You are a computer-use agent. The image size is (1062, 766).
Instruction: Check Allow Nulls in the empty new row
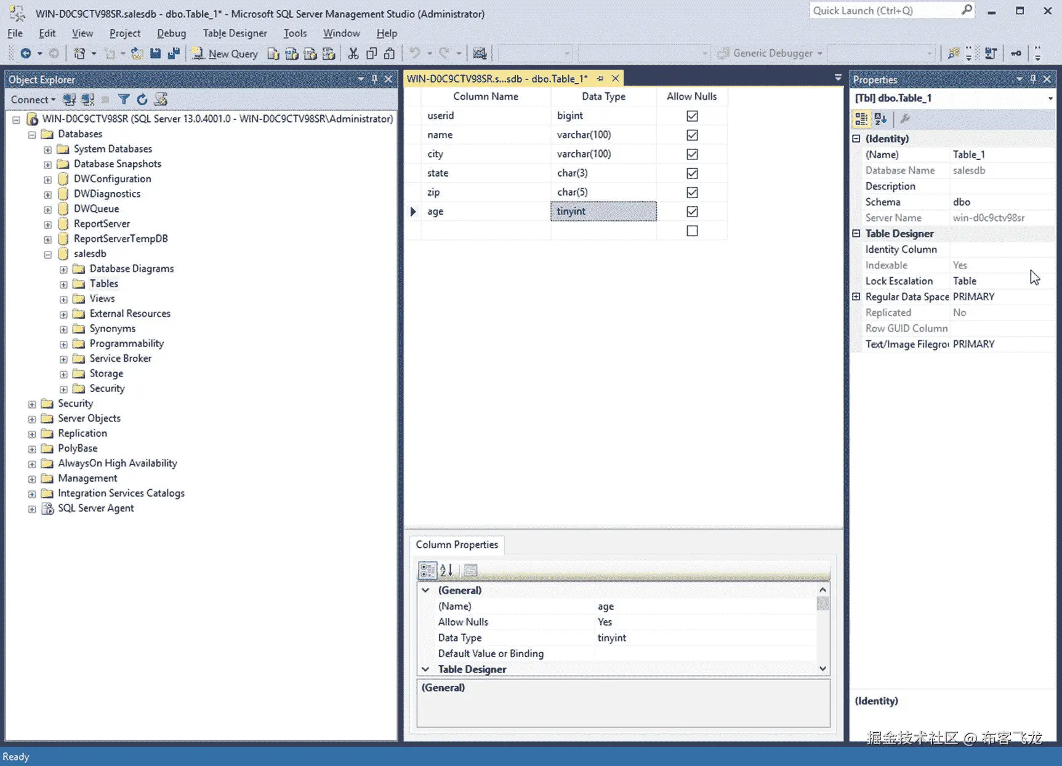pos(692,231)
